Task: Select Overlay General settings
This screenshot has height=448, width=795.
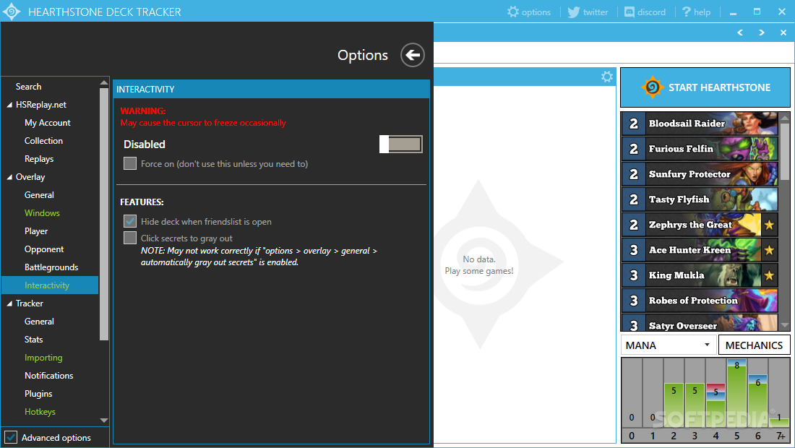Action: click(39, 195)
